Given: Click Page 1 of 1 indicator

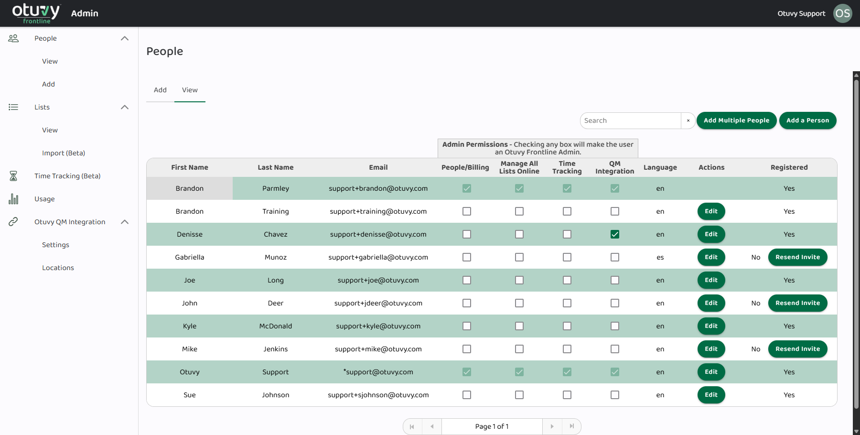Looking at the screenshot, I should 492,426.
